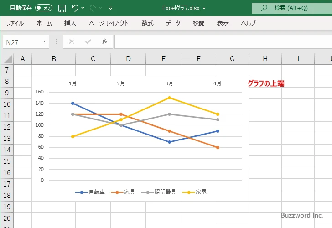Click the yellow 家電 data point at 1月
The image size is (332, 228).
(73, 136)
